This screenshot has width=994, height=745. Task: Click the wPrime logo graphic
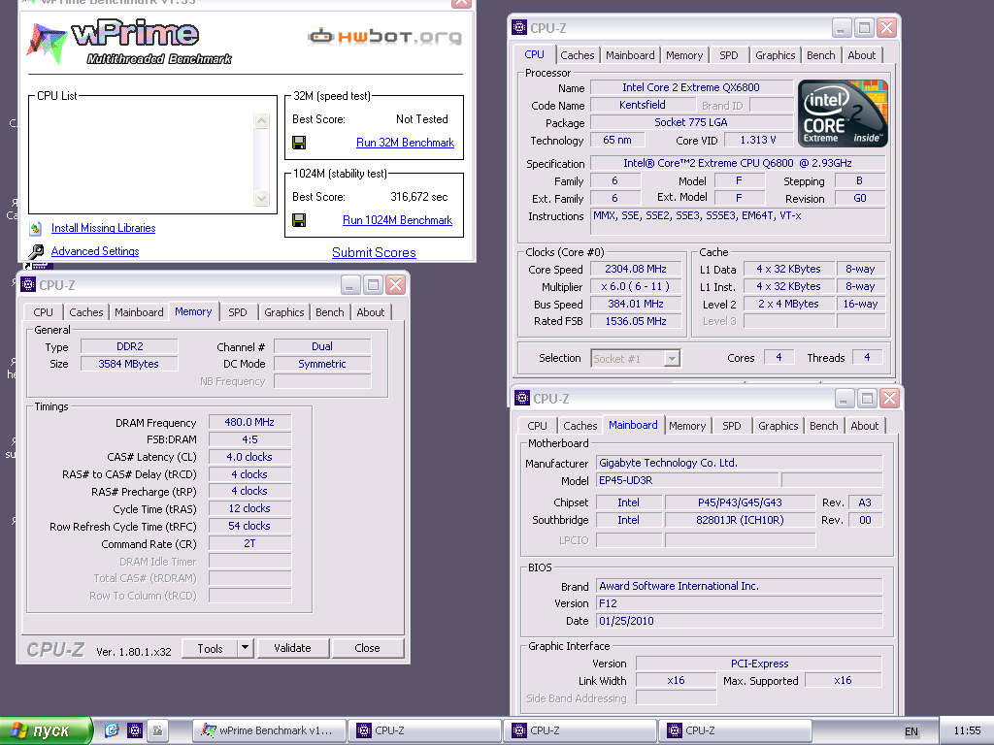130,43
